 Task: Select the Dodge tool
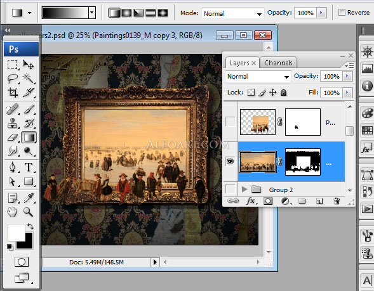coord(28,152)
